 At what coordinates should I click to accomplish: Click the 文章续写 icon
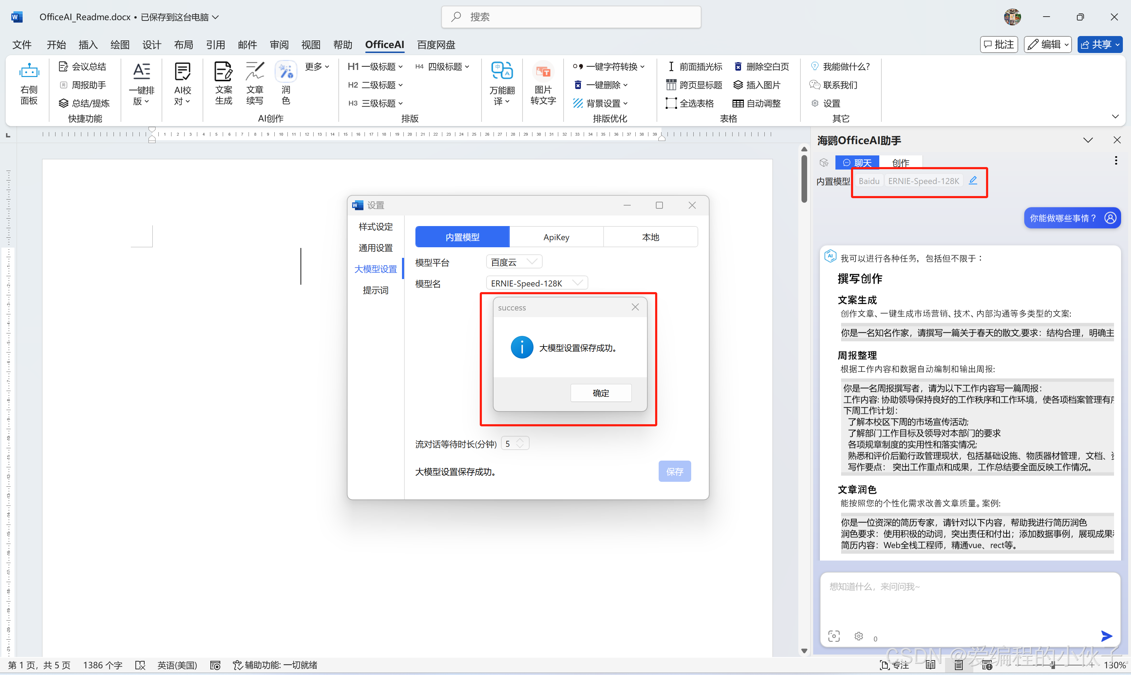255,72
